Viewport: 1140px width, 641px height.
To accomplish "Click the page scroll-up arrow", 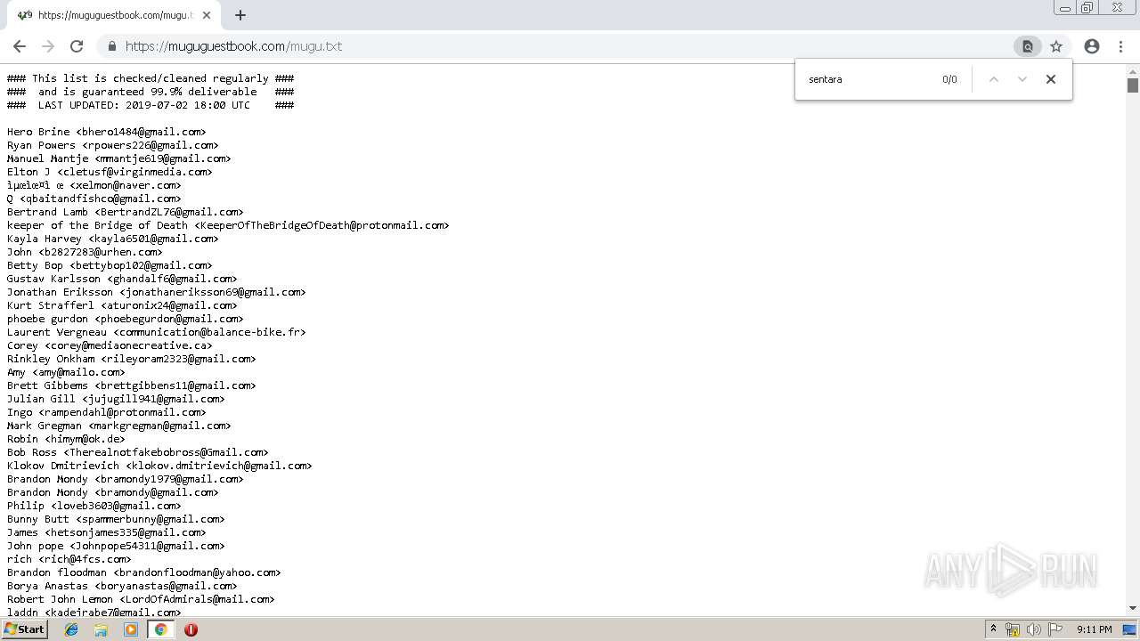I will pos(1133,70).
